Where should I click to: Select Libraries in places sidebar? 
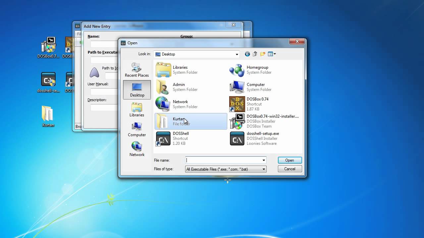click(137, 109)
